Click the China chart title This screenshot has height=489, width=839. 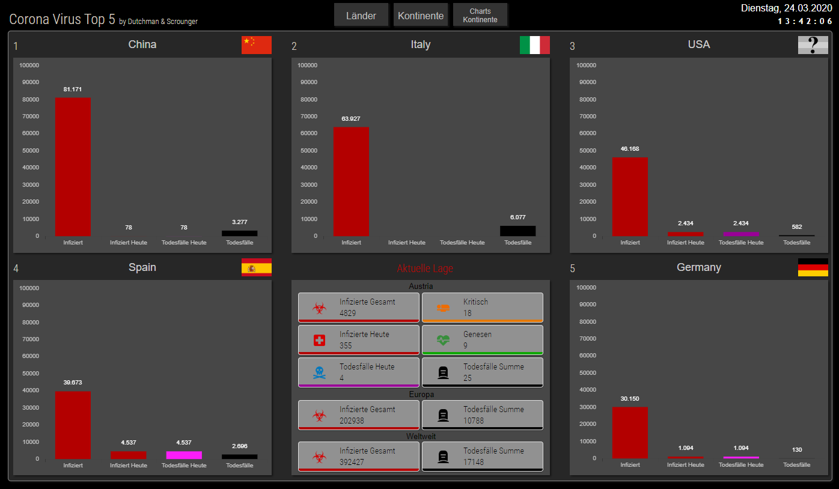[x=142, y=44]
